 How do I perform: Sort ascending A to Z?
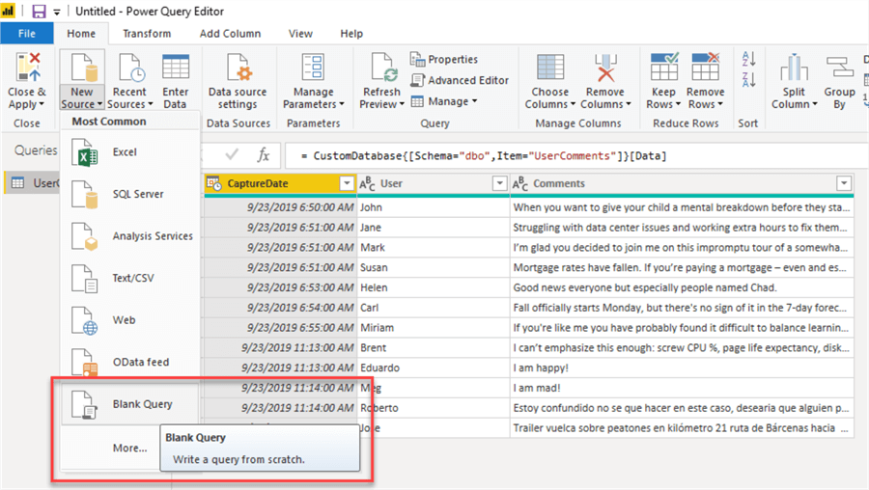pos(748,59)
